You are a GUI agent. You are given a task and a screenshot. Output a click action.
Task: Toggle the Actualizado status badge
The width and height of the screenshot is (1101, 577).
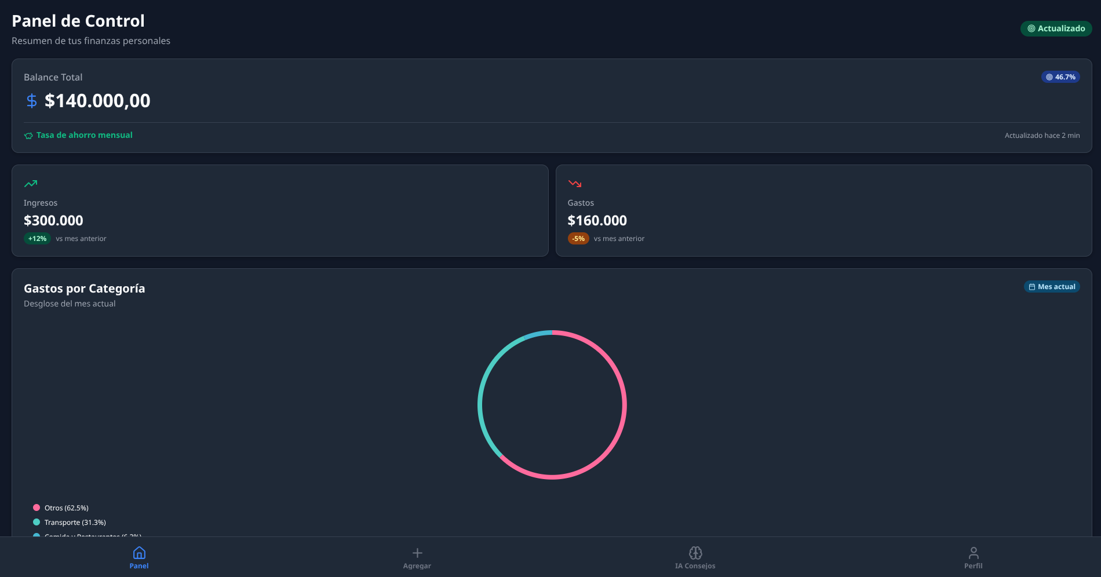(1056, 28)
